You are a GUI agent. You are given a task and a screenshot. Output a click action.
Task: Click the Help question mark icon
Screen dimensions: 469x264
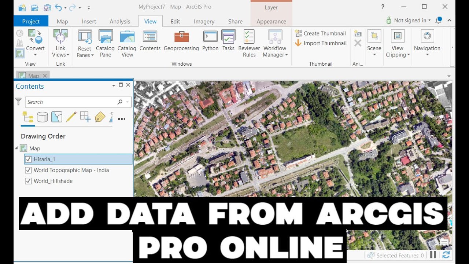pyautogui.click(x=383, y=7)
